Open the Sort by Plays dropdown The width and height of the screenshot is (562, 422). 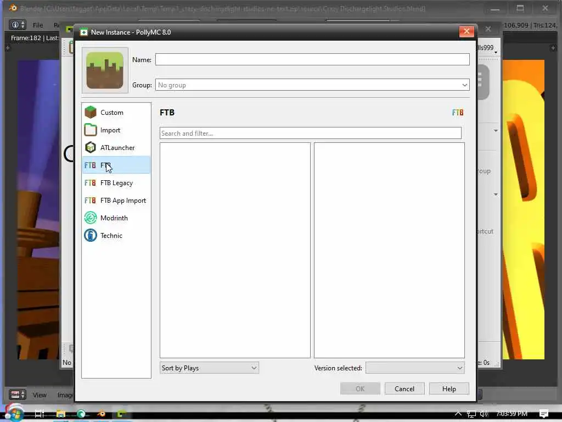(209, 368)
